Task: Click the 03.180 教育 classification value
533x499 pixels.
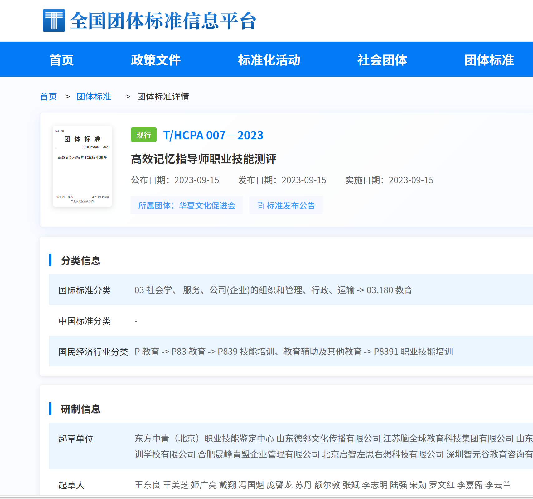Action: click(390, 290)
